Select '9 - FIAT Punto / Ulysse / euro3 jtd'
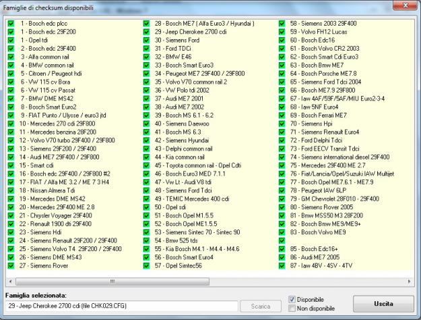This screenshot has height=320, width=421. click(63, 115)
